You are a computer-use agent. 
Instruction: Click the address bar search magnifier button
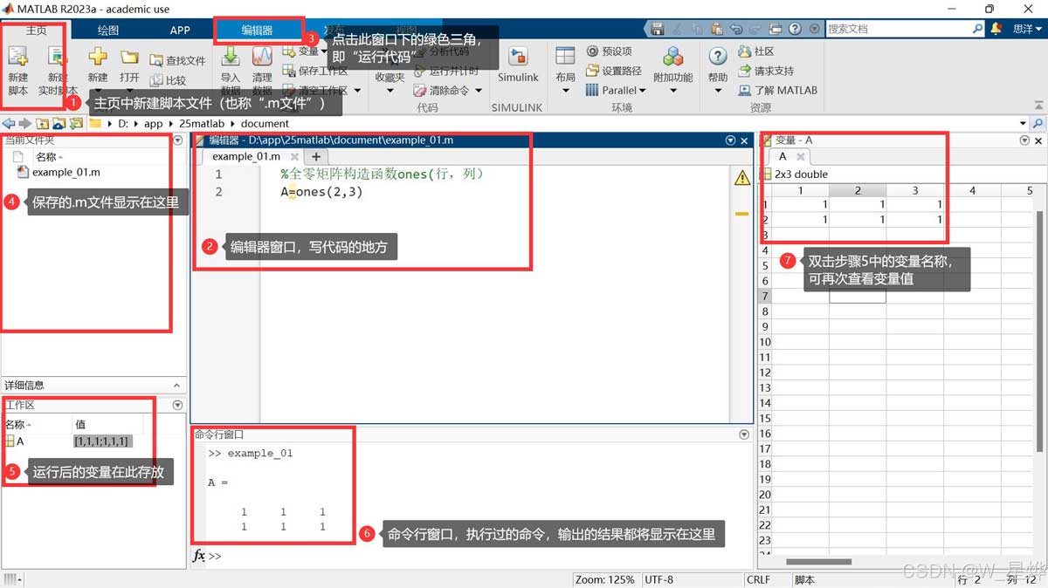(1038, 124)
